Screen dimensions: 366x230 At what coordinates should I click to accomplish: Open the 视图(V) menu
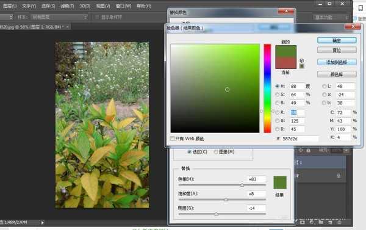[103, 6]
